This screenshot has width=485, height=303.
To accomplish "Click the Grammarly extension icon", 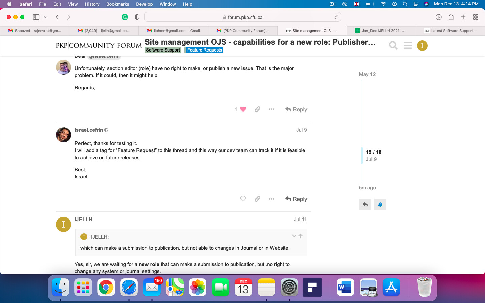I will pyautogui.click(x=125, y=17).
